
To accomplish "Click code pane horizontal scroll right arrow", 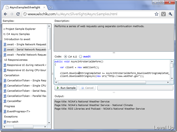I will coord(168,82).
